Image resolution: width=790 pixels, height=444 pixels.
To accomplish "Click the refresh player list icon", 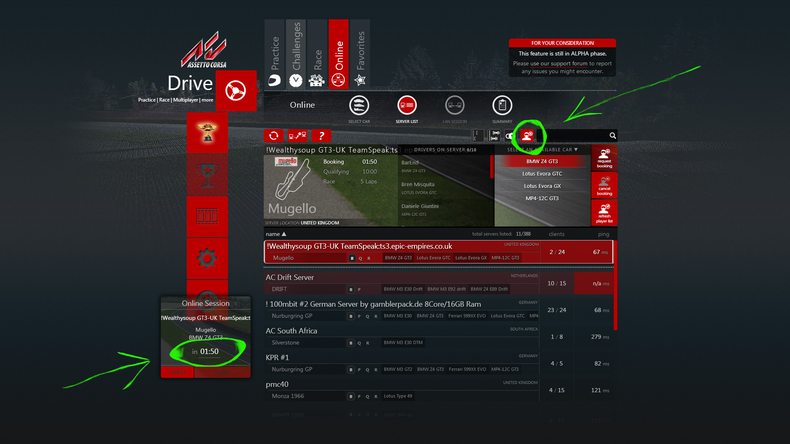I will (x=604, y=213).
